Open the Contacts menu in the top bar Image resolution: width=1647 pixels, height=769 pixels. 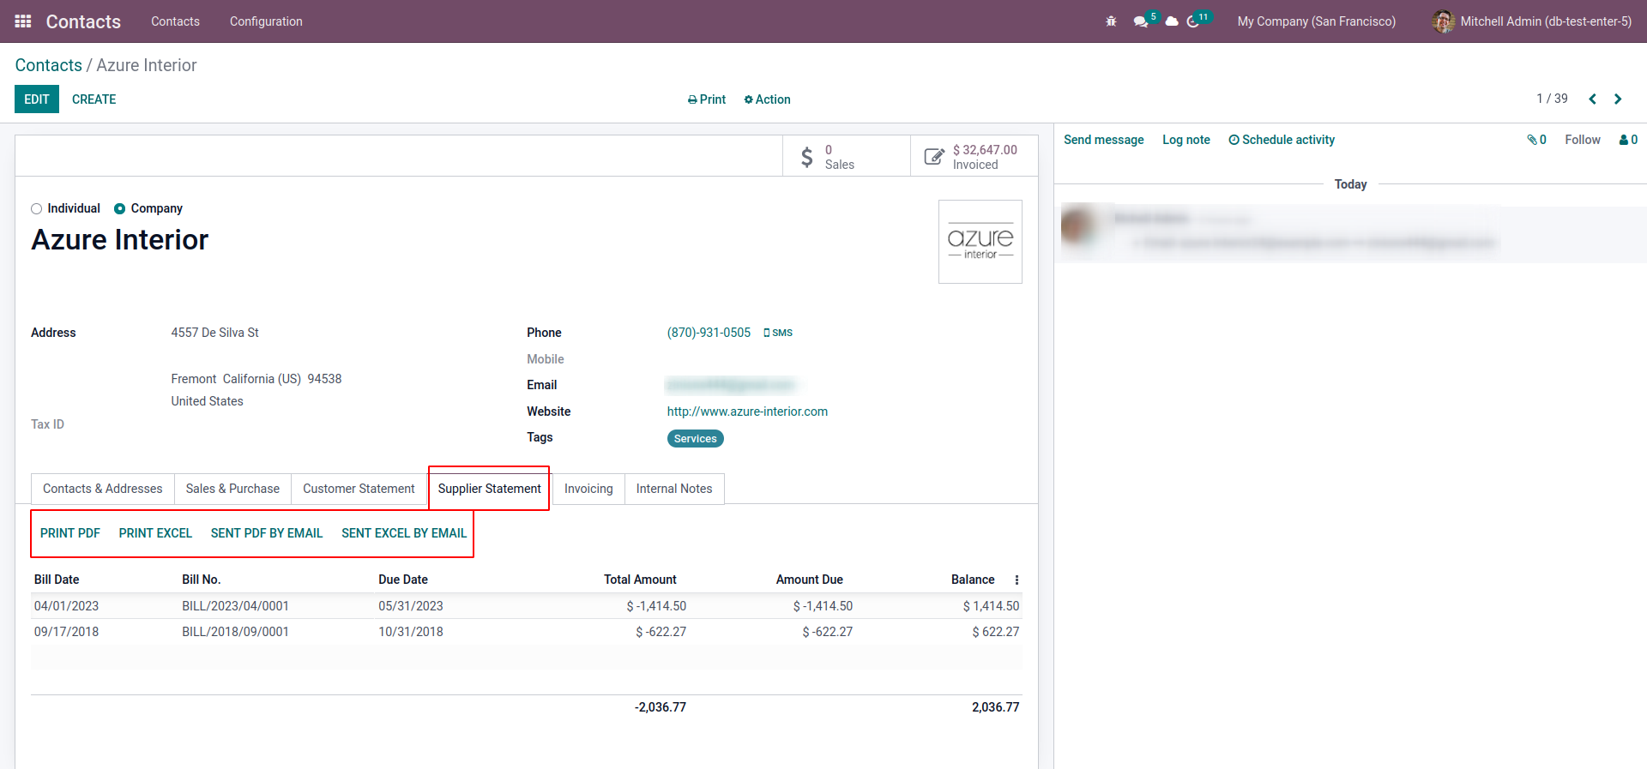point(175,21)
